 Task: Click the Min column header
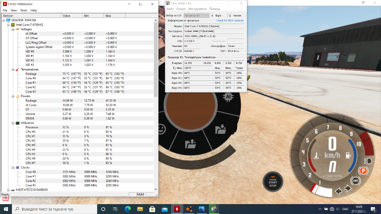[x=93, y=16]
